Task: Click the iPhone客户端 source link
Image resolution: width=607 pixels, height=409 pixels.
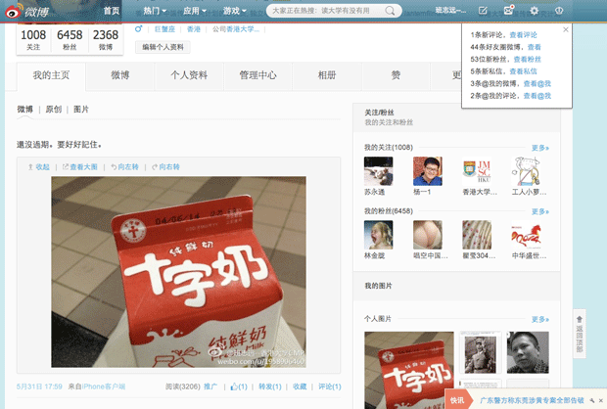Action: [x=104, y=386]
